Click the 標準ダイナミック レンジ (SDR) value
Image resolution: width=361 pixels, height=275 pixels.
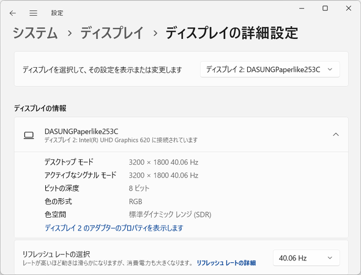point(170,215)
